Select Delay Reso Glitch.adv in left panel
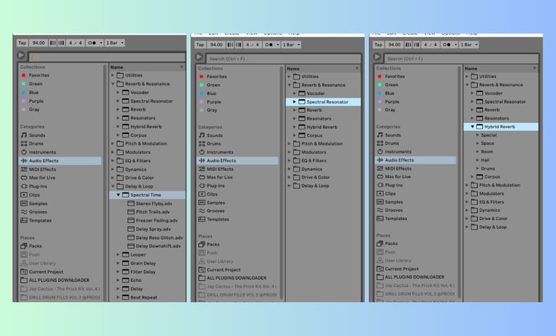The image size is (556, 336). point(156,238)
